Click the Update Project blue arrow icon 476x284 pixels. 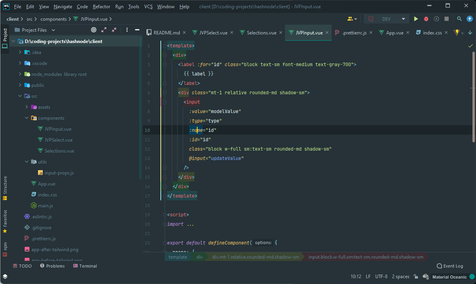pos(469,18)
